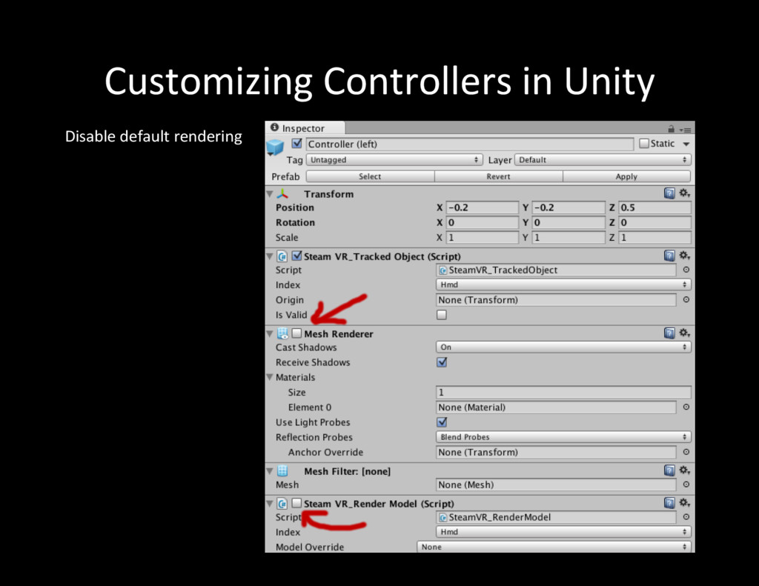The height and width of the screenshot is (586, 759).
Task: Open Mesh Renderer help icon
Action: click(x=669, y=333)
